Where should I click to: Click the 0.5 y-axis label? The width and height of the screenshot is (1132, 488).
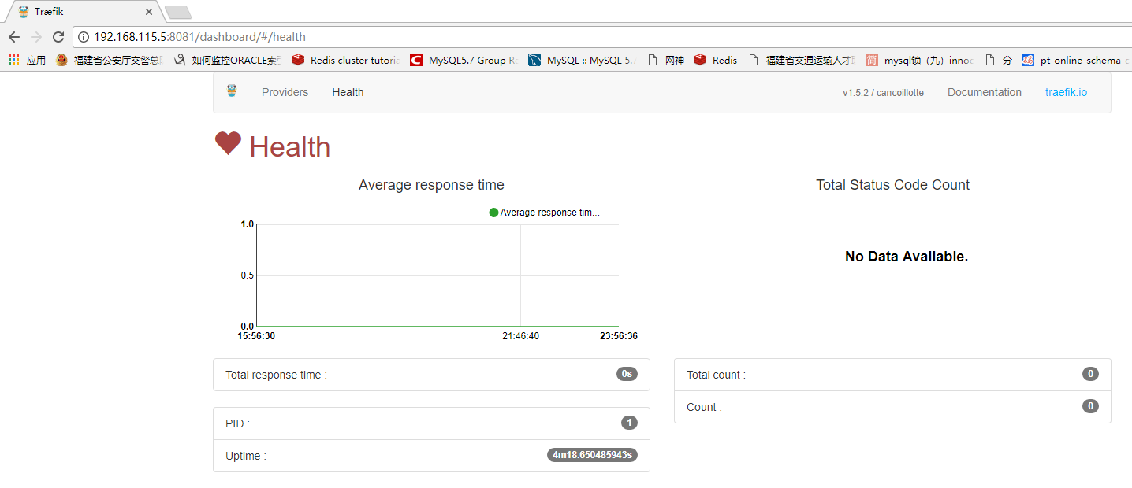point(247,275)
